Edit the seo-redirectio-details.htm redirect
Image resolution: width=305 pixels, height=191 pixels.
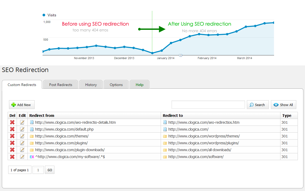point(22,122)
